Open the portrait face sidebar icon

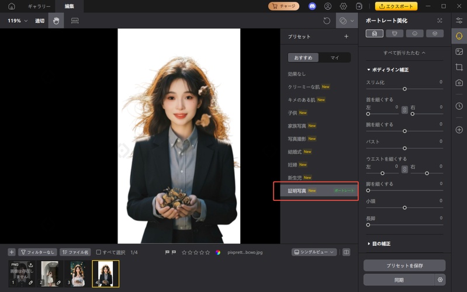point(459,36)
